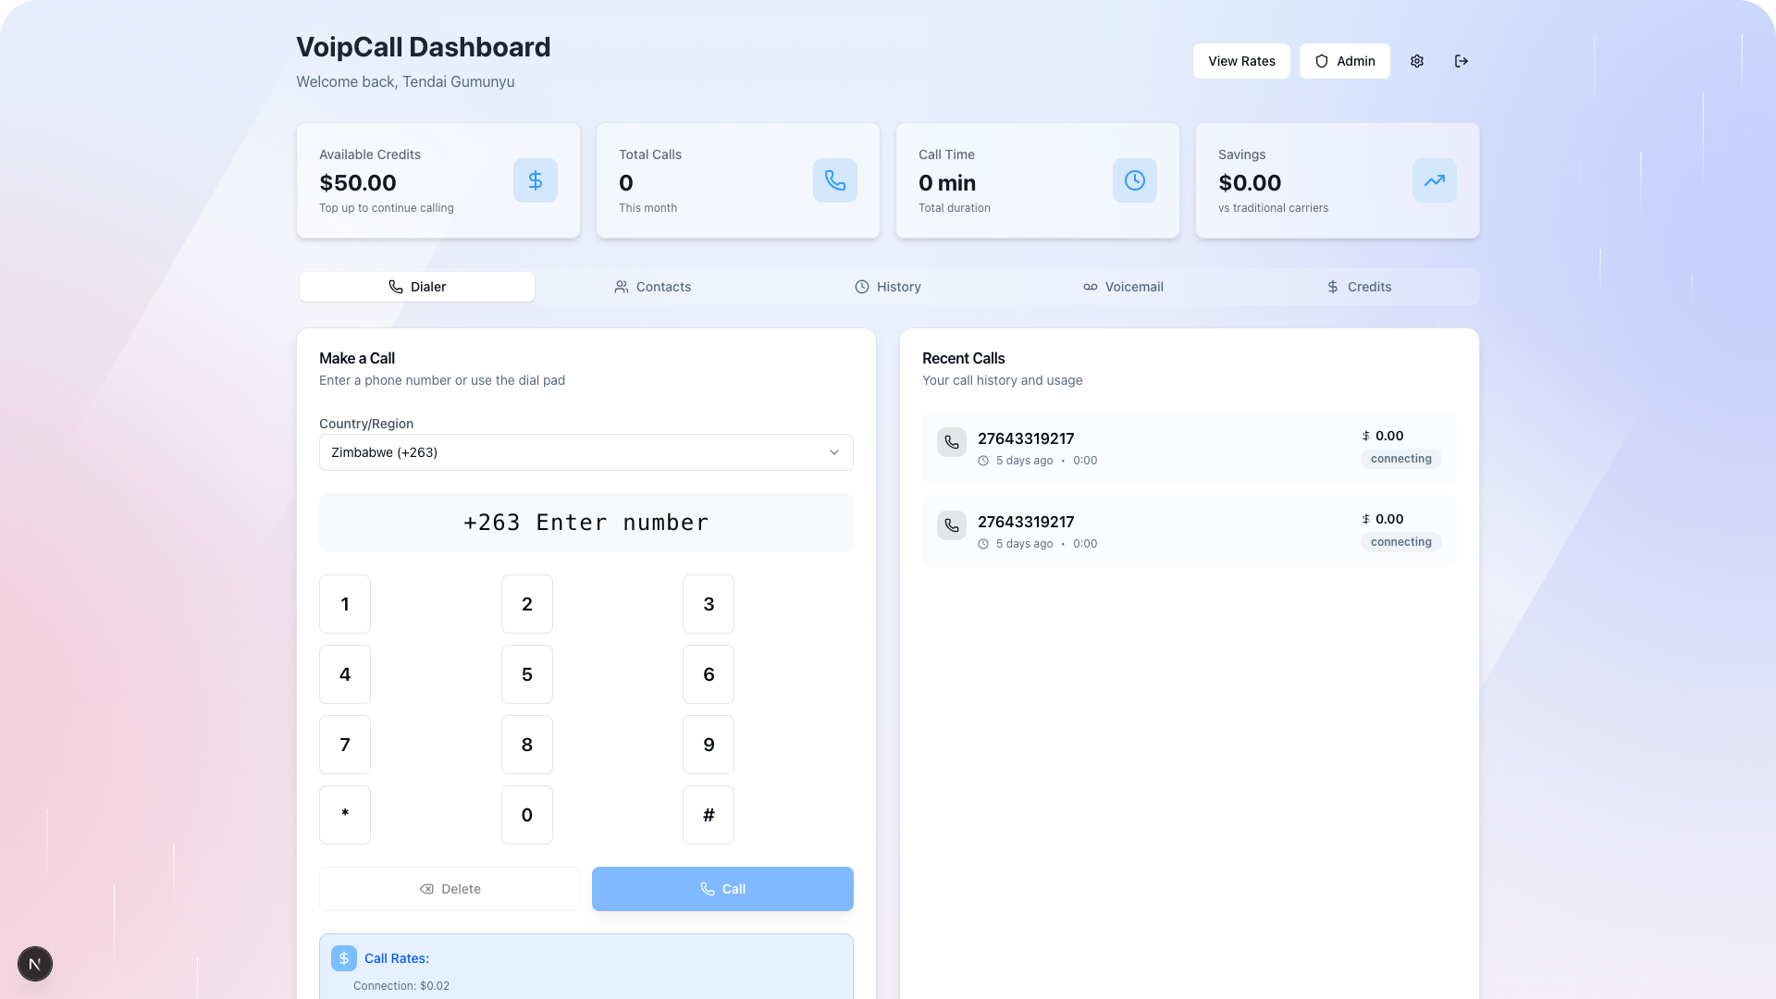Click the View Rates button
The image size is (1776, 999).
pos(1240,60)
